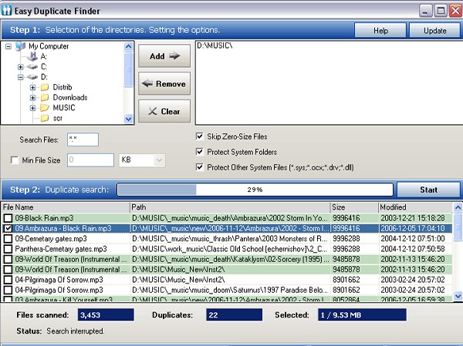Expand the C: drive tree node

tap(21, 67)
